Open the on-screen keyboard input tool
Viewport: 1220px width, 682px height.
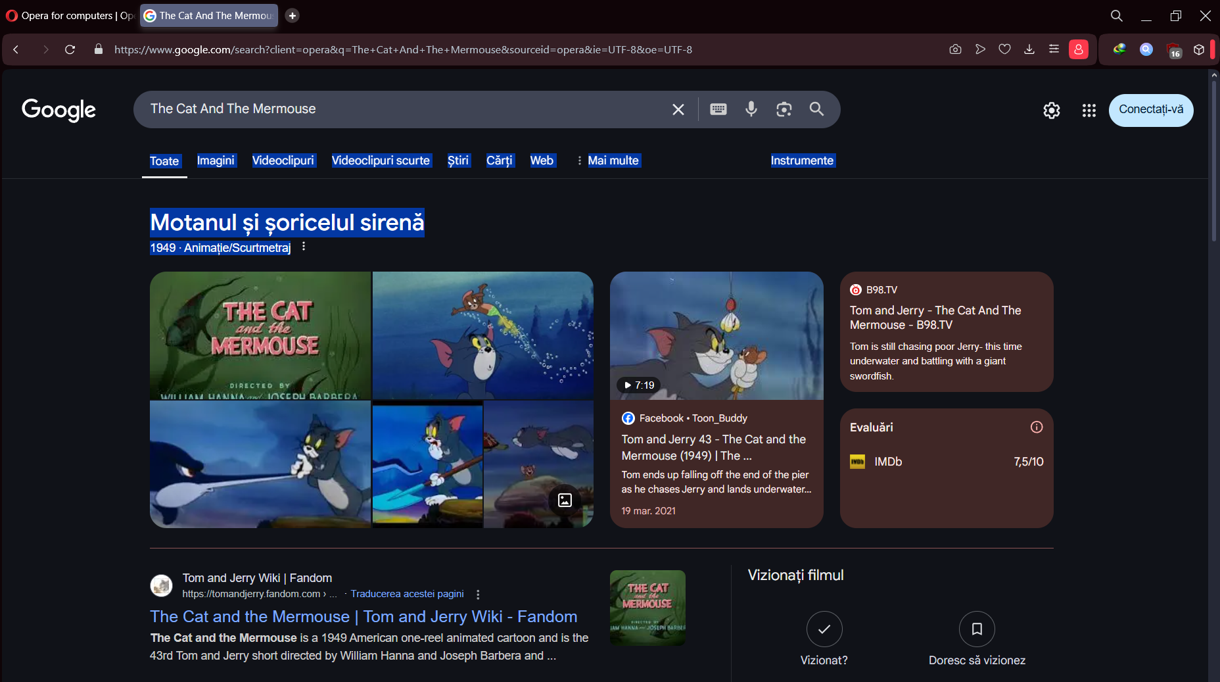pyautogui.click(x=718, y=109)
